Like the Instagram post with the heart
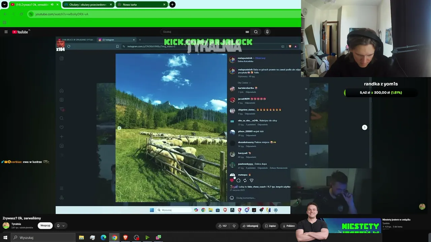 (x=232, y=180)
